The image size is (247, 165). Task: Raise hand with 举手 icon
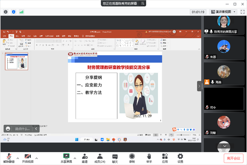coord(149,158)
